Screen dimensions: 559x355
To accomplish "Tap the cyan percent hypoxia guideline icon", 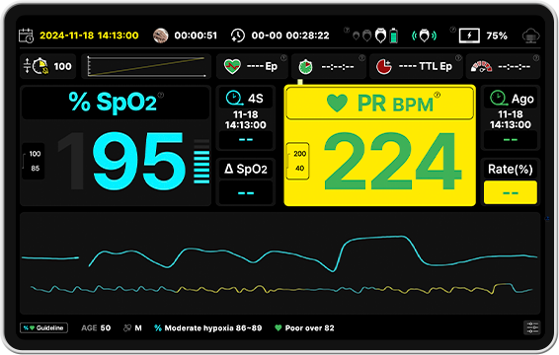I will [x=158, y=328].
